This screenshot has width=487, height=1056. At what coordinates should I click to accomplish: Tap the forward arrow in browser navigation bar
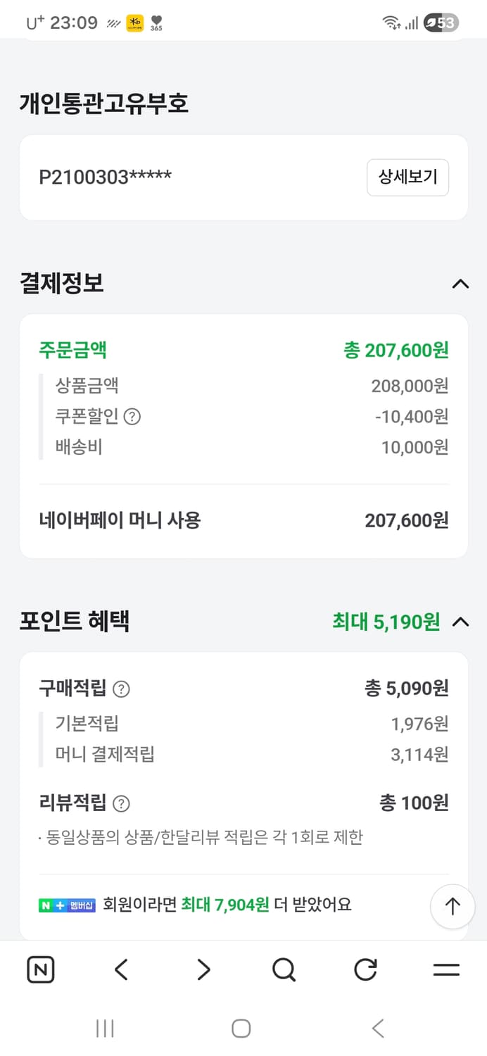[203, 969]
